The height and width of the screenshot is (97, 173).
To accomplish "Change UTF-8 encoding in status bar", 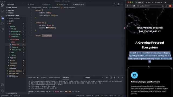I will 97,96.
